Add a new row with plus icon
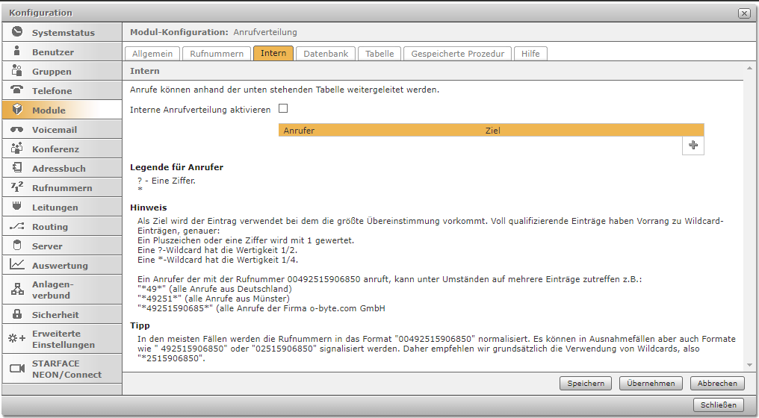 [693, 146]
